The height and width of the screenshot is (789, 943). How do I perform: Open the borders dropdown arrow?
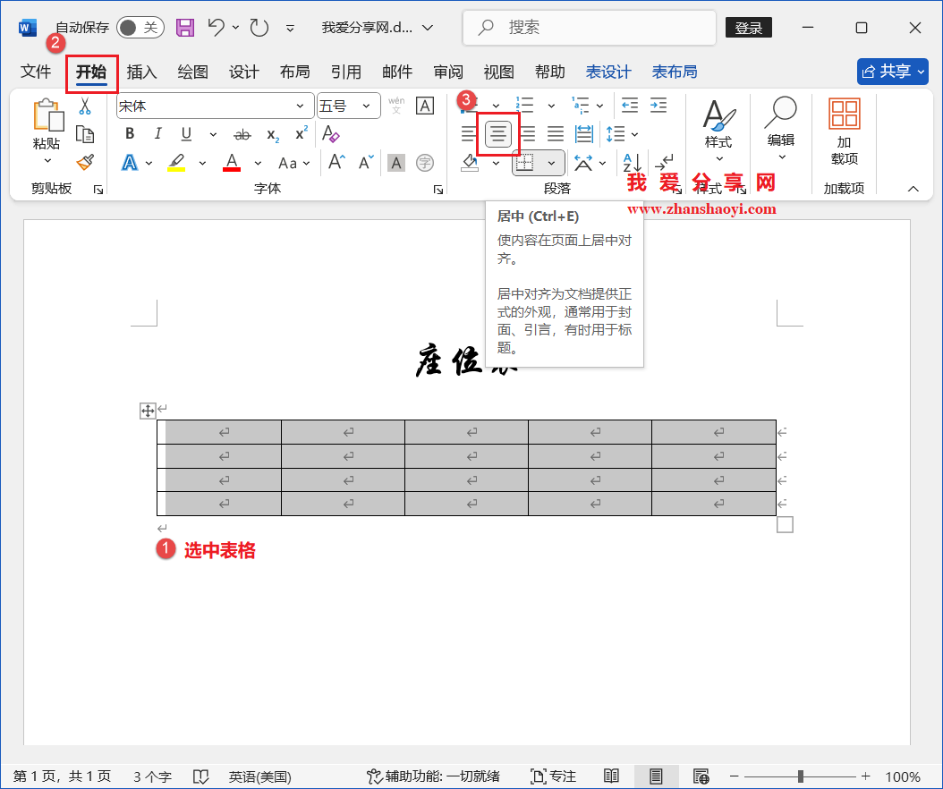click(x=551, y=163)
